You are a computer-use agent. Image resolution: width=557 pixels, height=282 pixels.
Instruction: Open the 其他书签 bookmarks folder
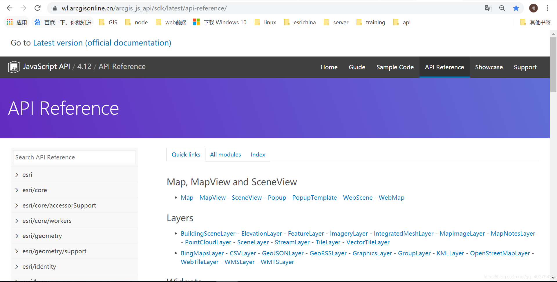click(x=536, y=22)
